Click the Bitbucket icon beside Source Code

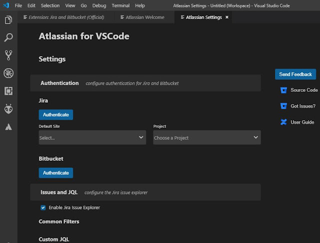click(x=283, y=90)
